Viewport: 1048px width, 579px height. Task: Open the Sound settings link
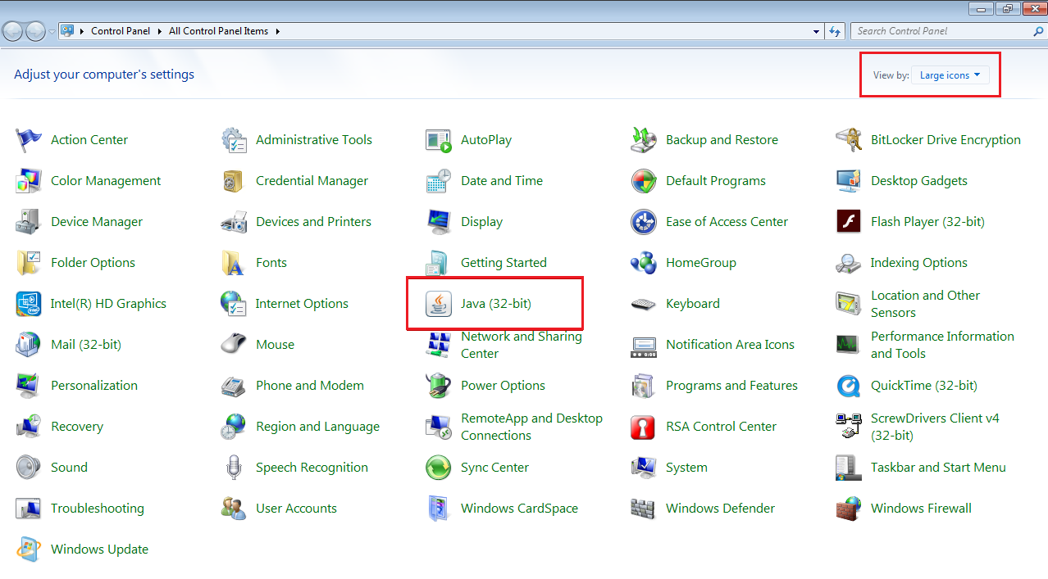(69, 468)
